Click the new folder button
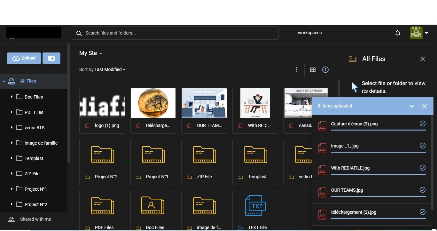The height and width of the screenshot is (231, 437). [x=51, y=58]
